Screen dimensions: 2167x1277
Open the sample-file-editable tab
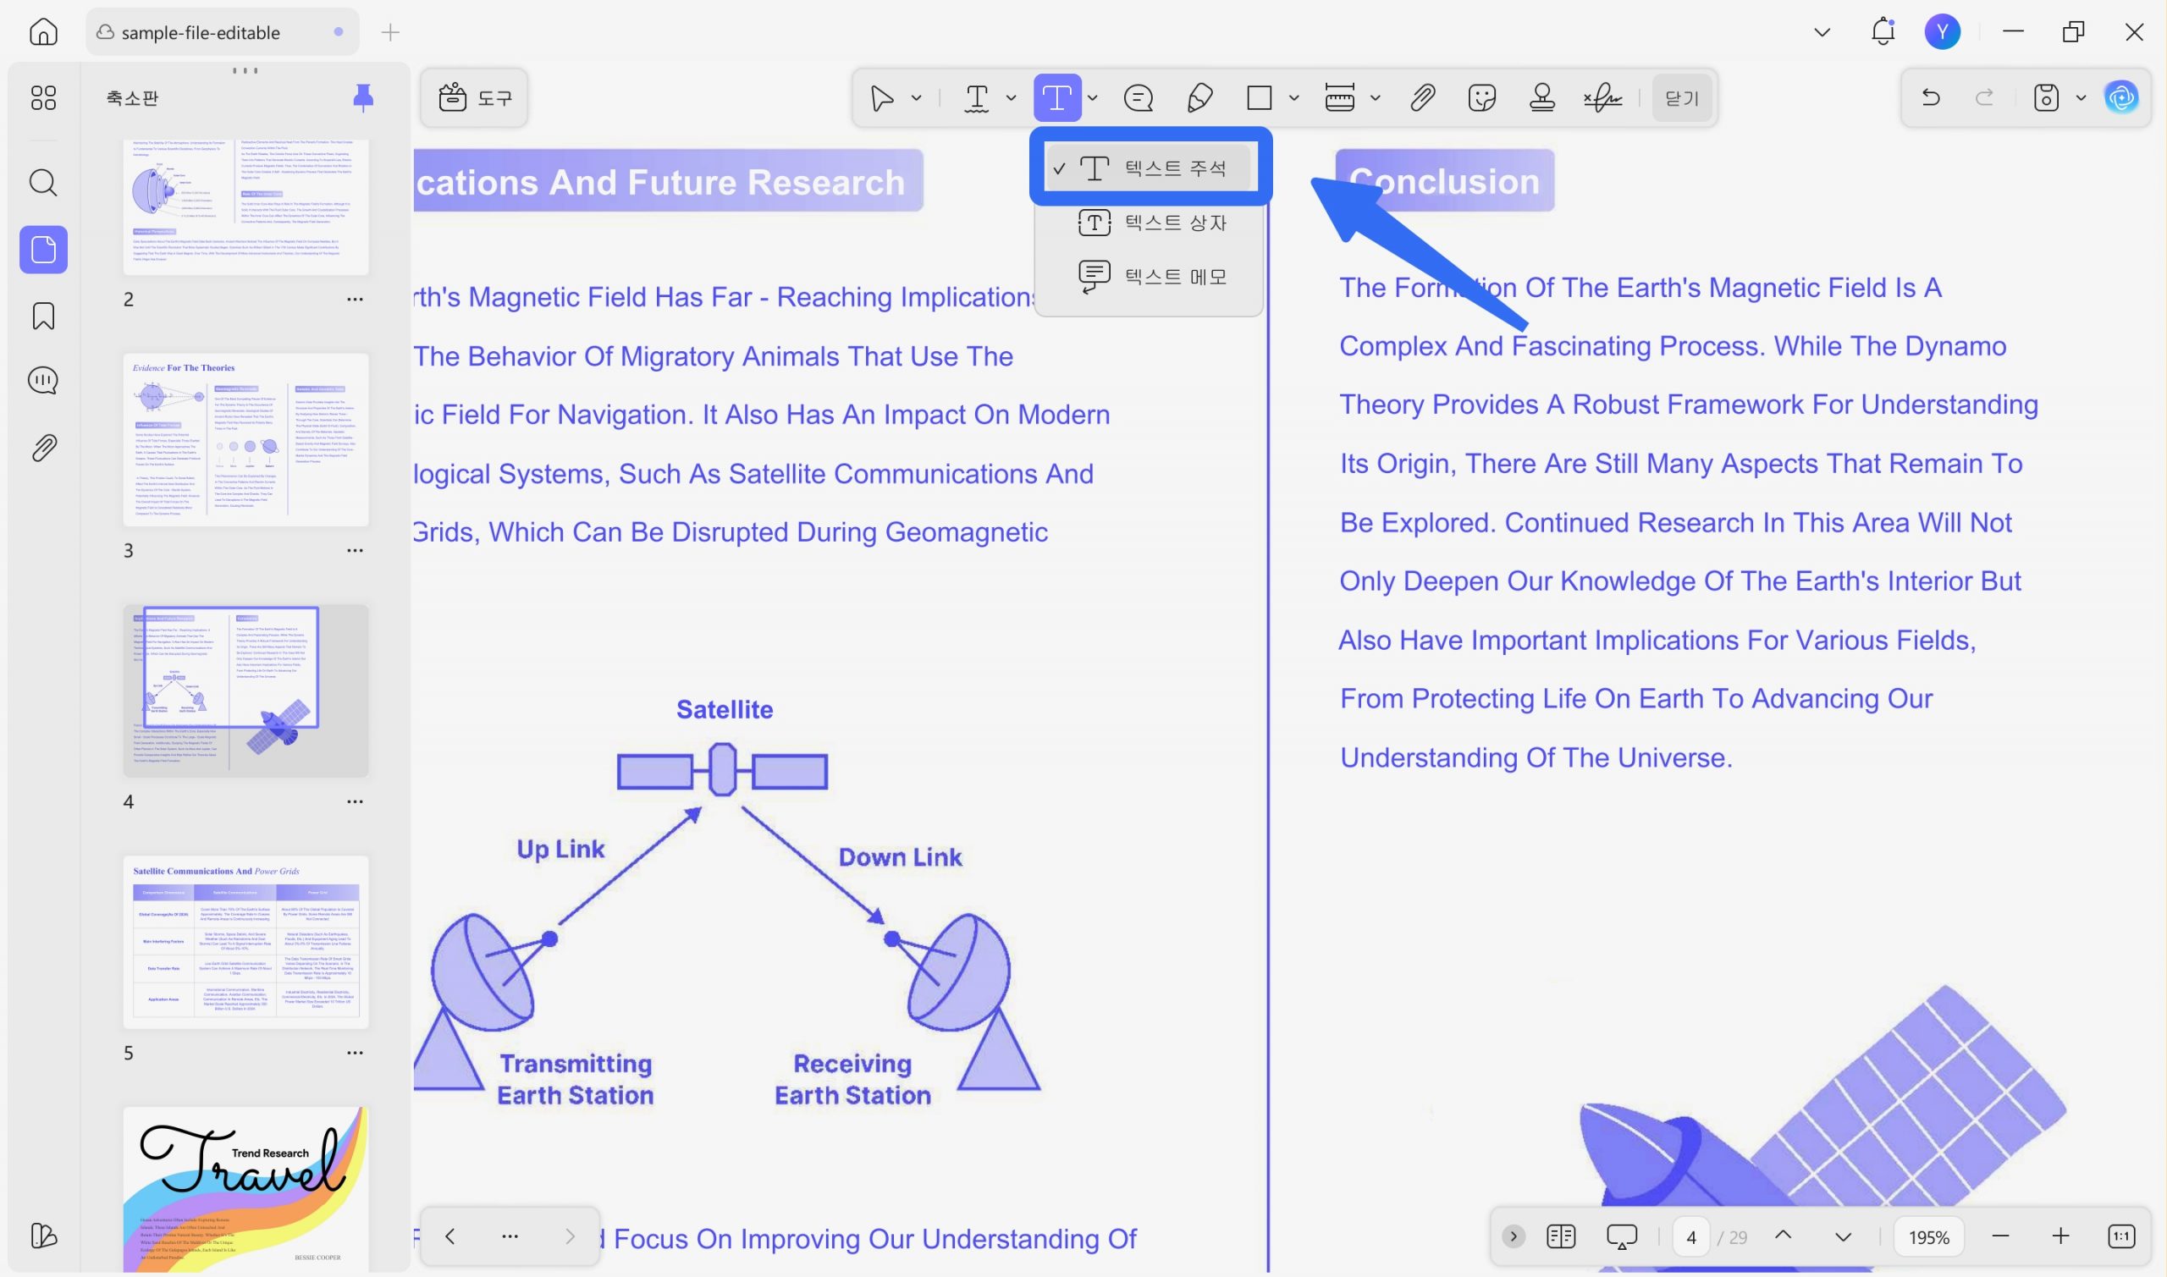point(222,32)
